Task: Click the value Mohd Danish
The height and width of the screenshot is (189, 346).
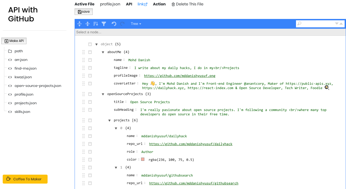Action: click(x=139, y=60)
